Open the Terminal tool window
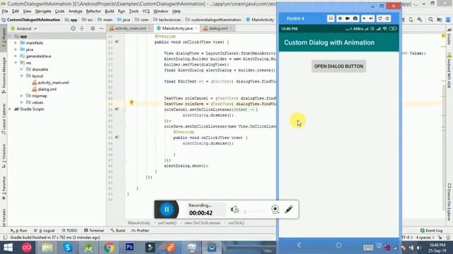The height and width of the screenshot is (254, 453). [x=94, y=231]
